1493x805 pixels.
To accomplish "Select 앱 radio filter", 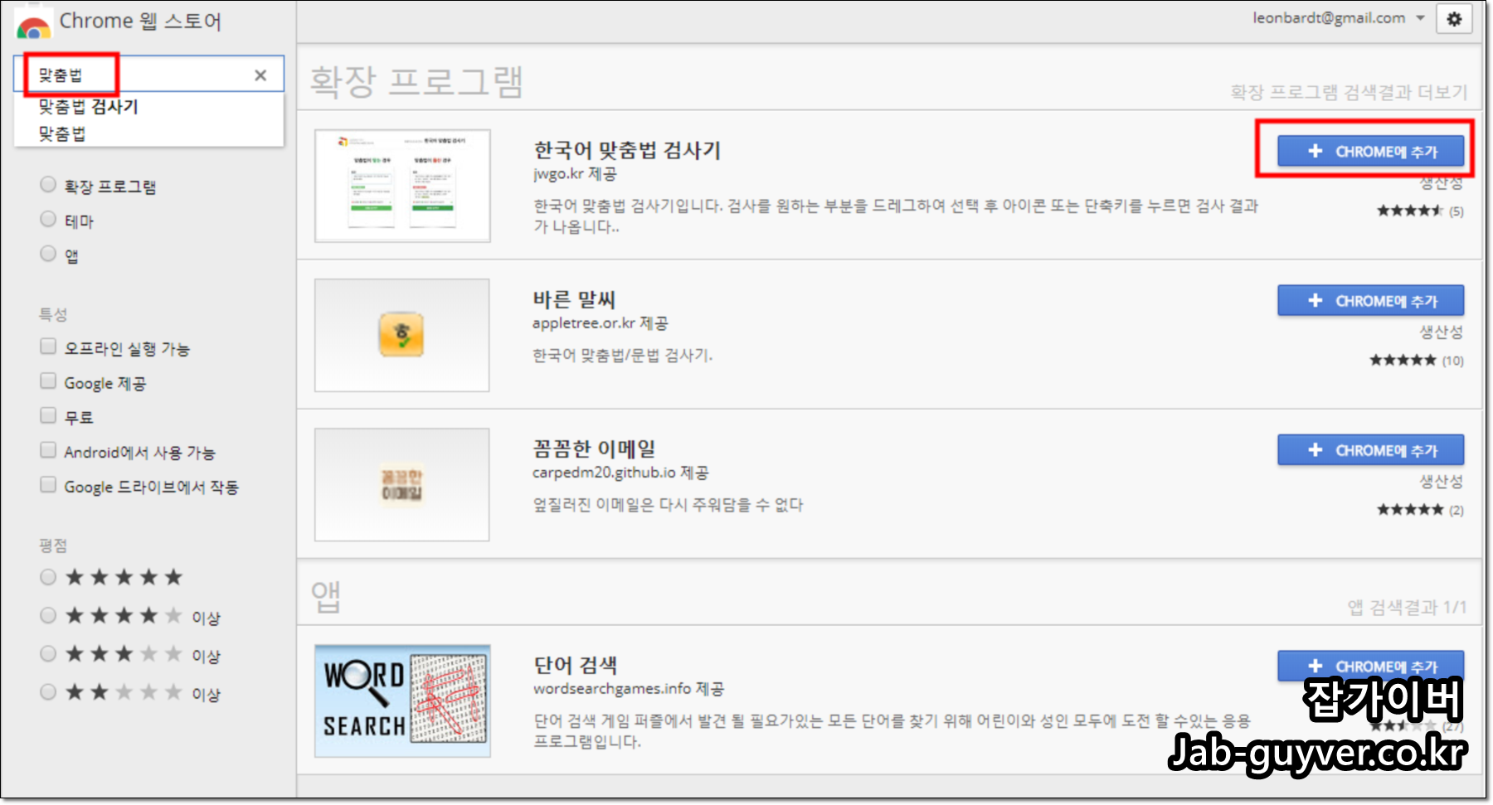I will [x=48, y=254].
